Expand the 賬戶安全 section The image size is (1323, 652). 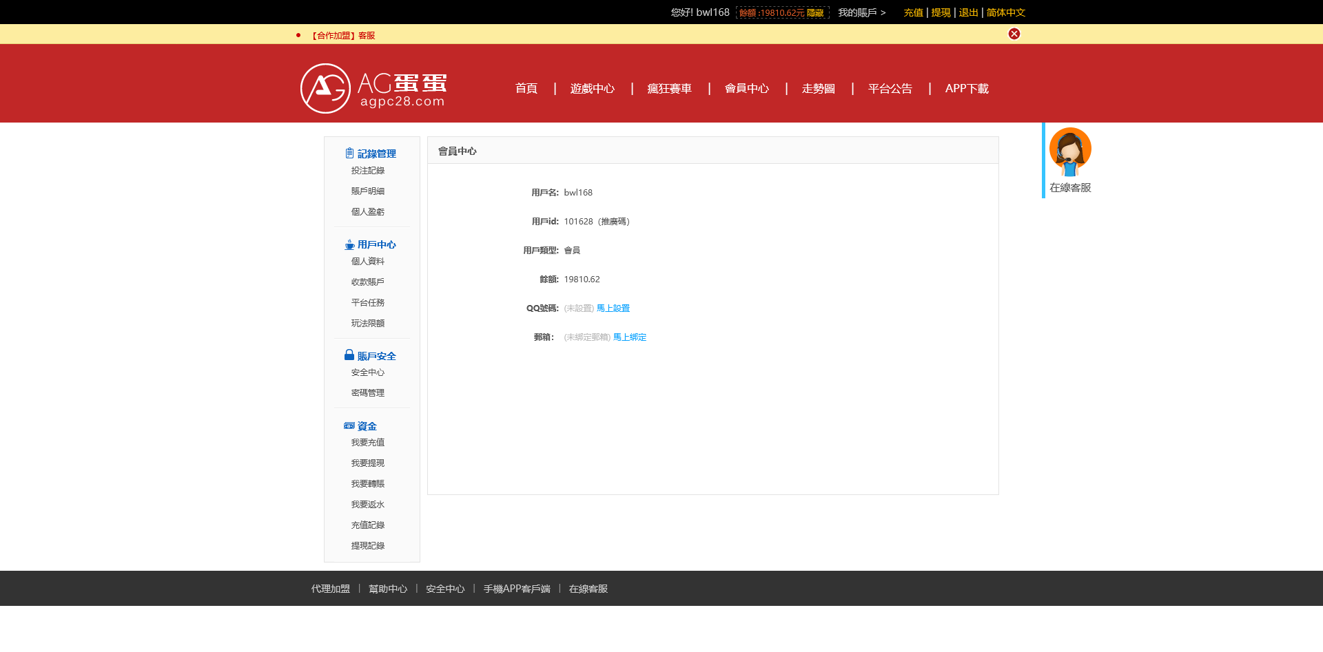click(x=376, y=355)
